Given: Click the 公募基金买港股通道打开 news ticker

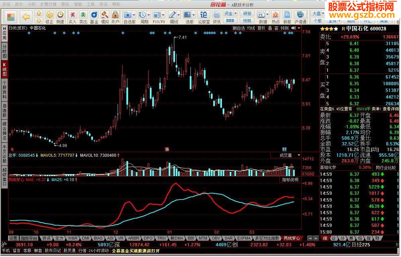Looking at the screenshot, I should tap(135, 251).
